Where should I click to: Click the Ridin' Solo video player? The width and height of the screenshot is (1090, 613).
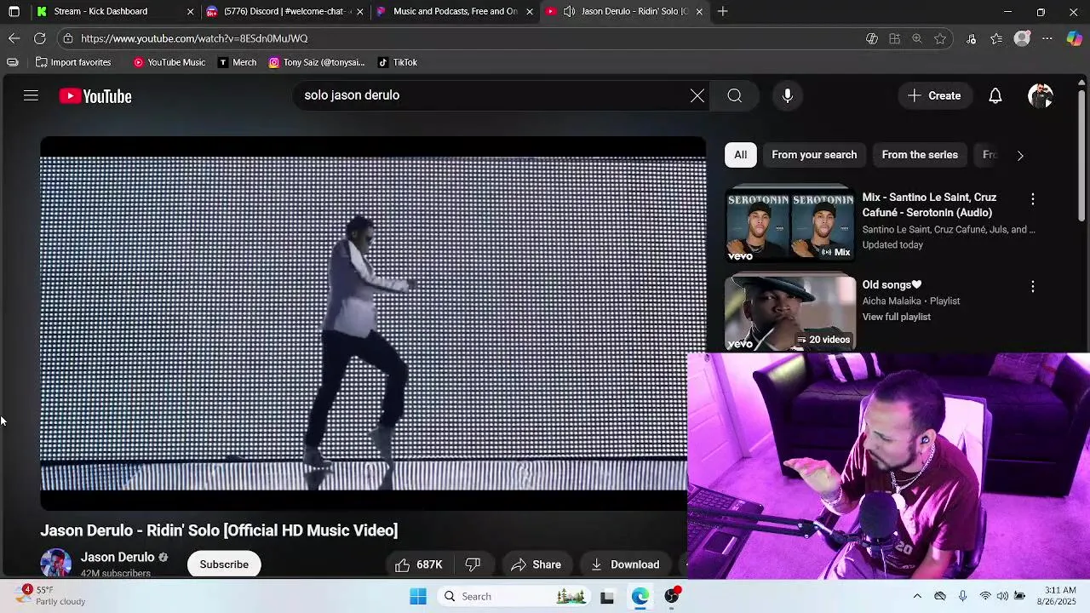[373, 324]
